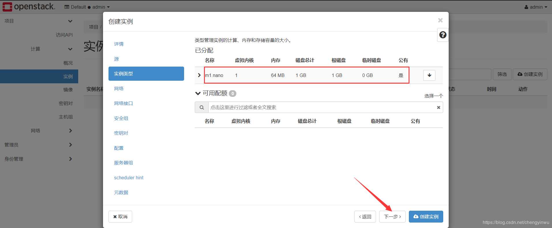The height and width of the screenshot is (228, 552).
Task: Open 主机组 in sidebar
Action: pos(66,117)
